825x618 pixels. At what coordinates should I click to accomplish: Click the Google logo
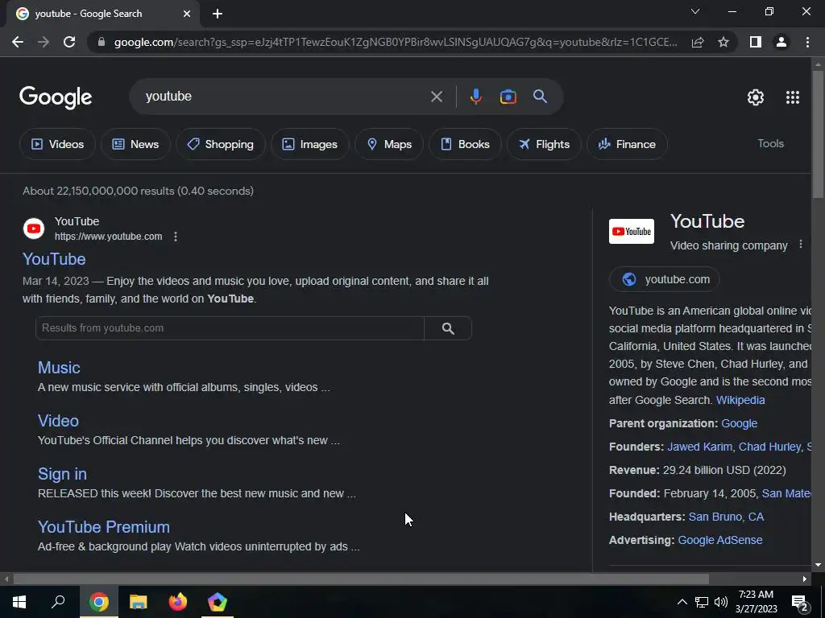(56, 97)
